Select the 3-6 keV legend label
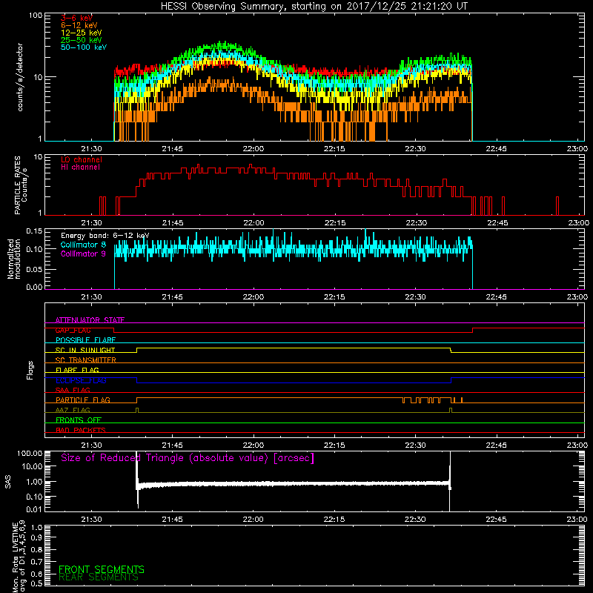Viewport: 593px width, 593px height. 76,18
